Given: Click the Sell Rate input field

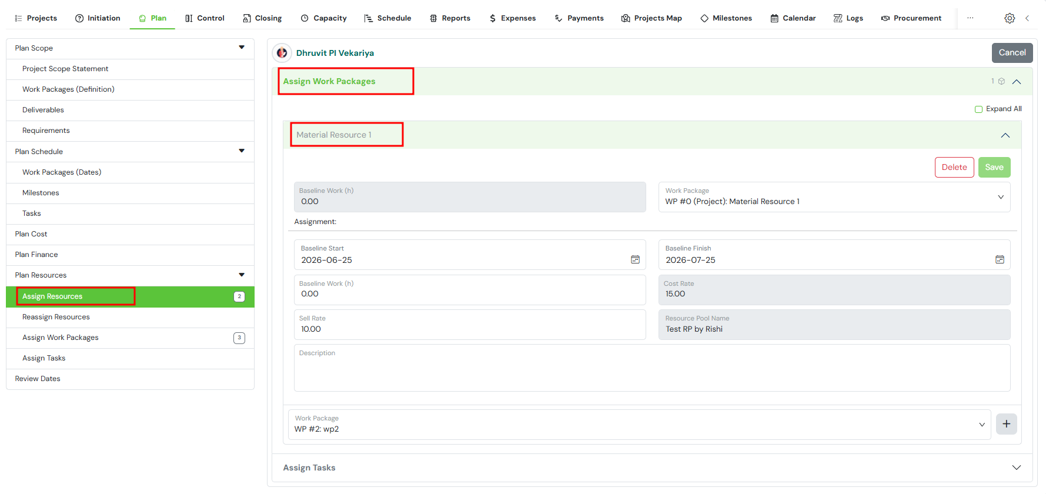Looking at the screenshot, I should pyautogui.click(x=470, y=325).
